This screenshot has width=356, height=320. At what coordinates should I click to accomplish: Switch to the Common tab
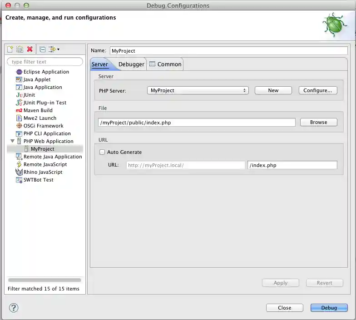pos(165,64)
